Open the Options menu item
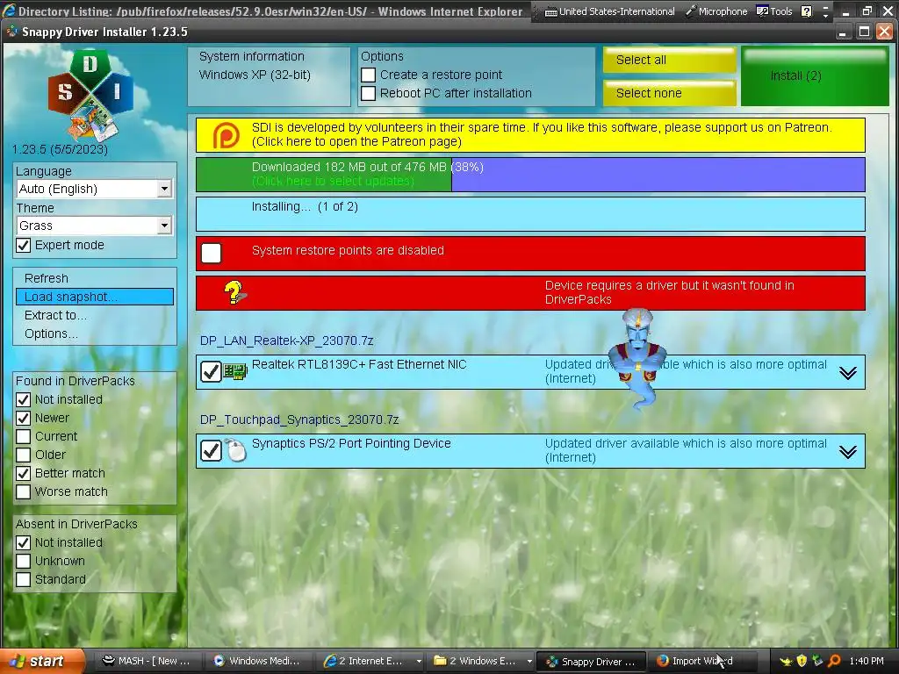The height and width of the screenshot is (674, 899). (95, 333)
